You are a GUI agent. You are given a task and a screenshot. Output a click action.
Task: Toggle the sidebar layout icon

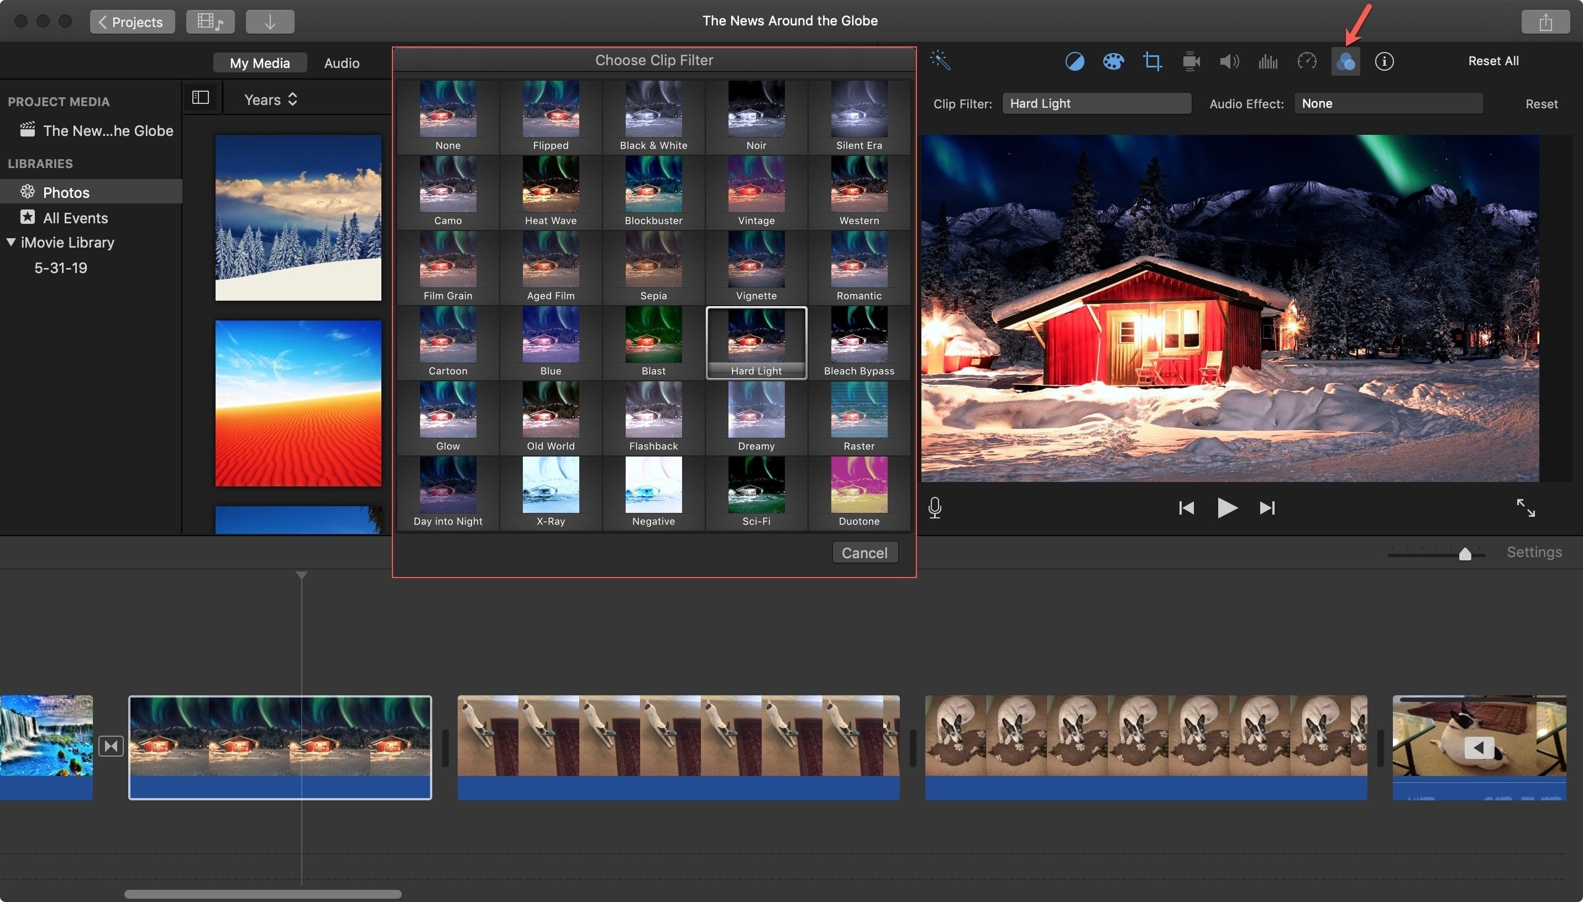click(201, 98)
